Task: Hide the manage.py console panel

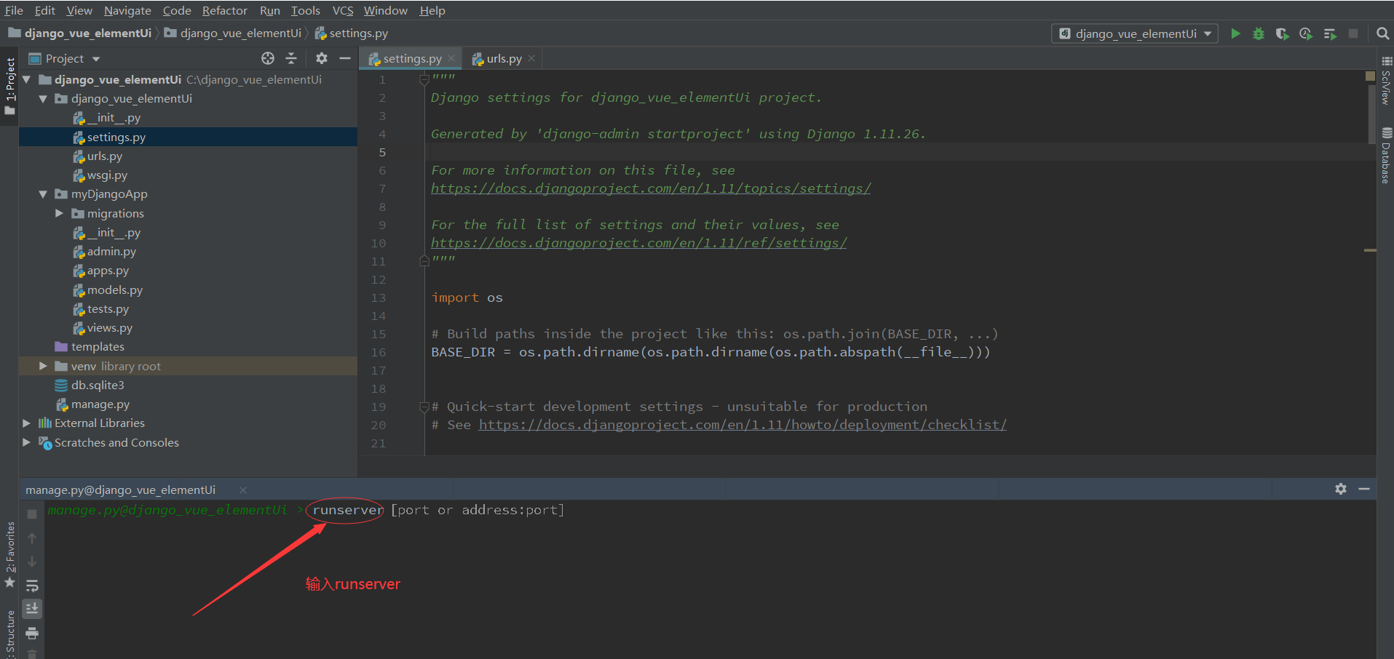Action: pyautogui.click(x=1364, y=489)
